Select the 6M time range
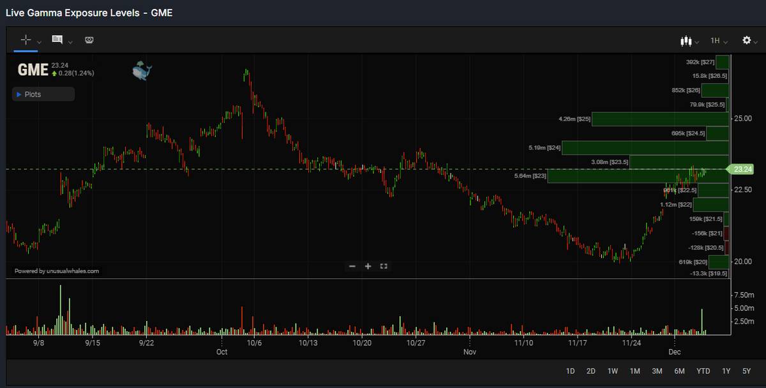 click(x=679, y=371)
